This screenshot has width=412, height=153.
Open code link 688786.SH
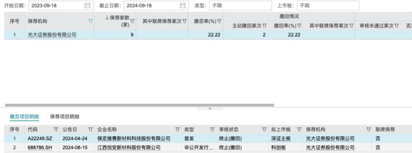click(40, 148)
